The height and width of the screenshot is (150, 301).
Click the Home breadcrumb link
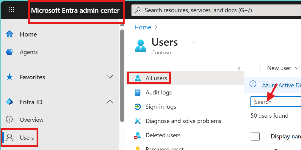click(x=143, y=27)
